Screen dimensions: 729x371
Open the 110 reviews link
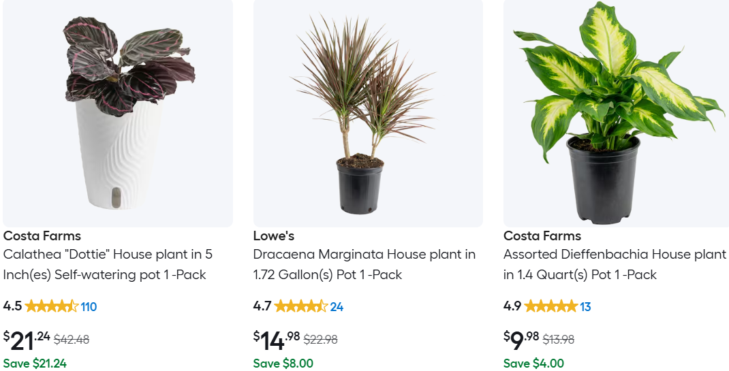89,307
